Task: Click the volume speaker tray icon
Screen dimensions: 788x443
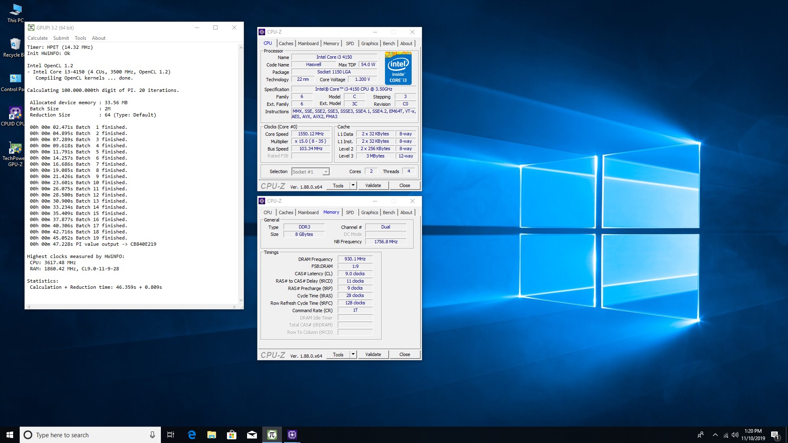Action: pyautogui.click(x=735, y=435)
